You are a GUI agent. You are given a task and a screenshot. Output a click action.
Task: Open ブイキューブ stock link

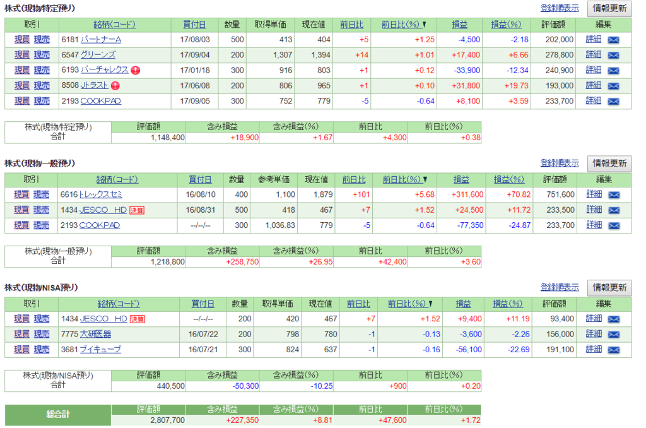pos(100,349)
